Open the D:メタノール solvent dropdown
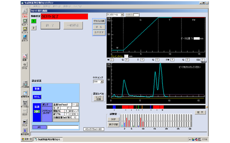The width and height of the screenshot is (230, 143). 122,15
